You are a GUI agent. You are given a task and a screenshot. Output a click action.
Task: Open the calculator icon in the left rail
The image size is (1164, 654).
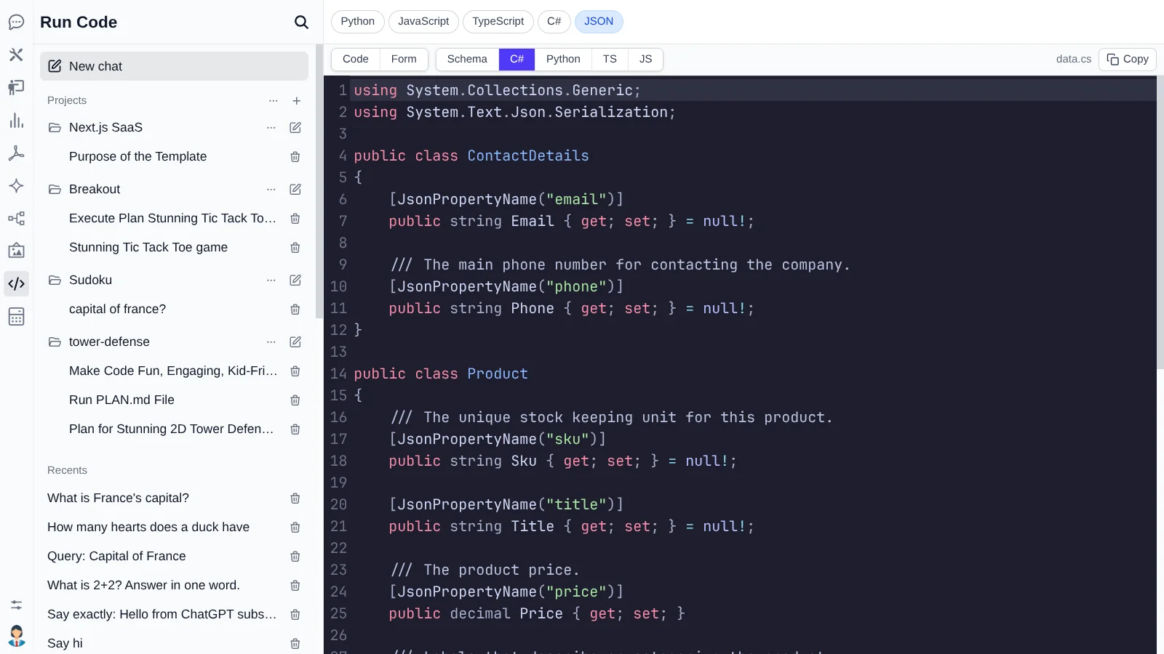[16, 316]
